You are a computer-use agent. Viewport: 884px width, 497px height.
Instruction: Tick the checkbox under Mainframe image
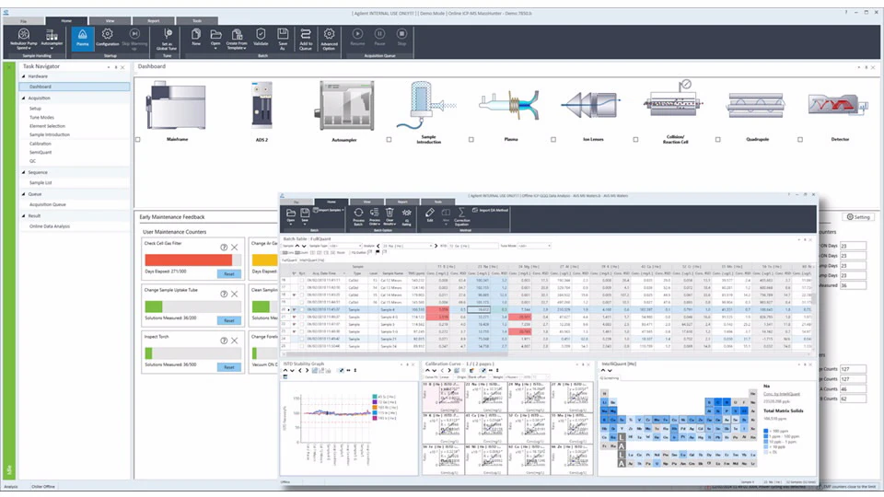pyautogui.click(x=138, y=140)
